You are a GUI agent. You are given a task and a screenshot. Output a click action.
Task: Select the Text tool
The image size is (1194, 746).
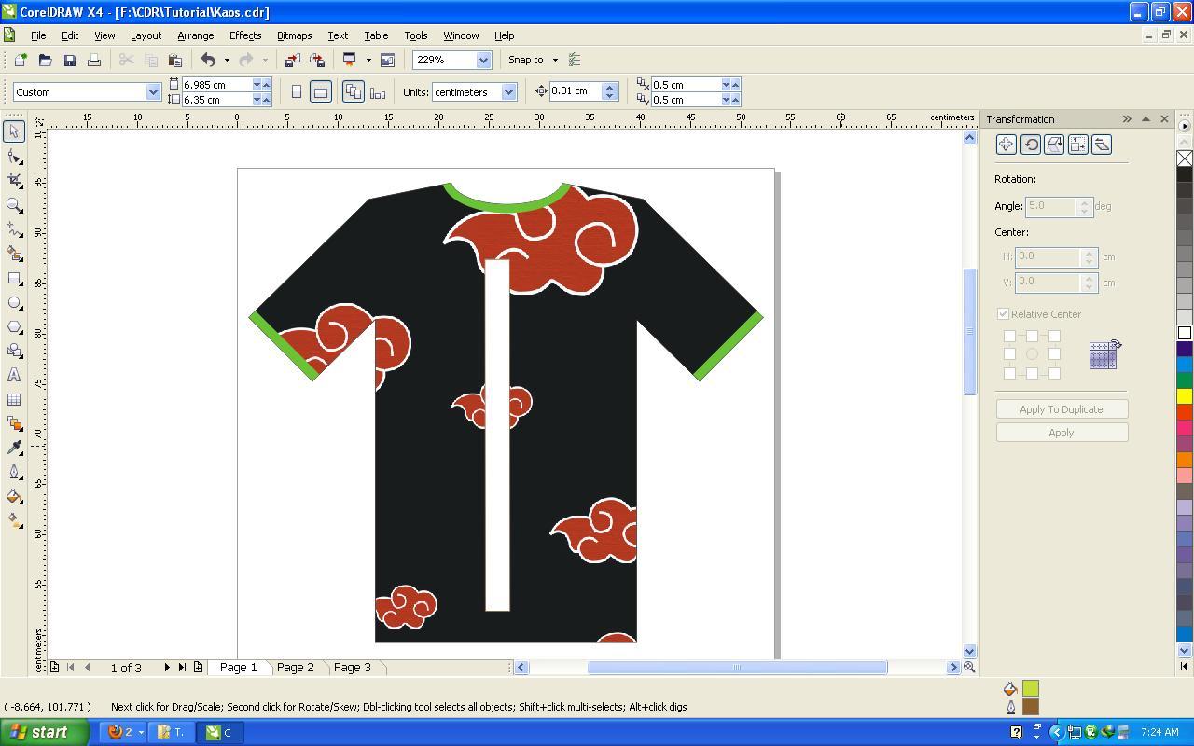coord(14,375)
